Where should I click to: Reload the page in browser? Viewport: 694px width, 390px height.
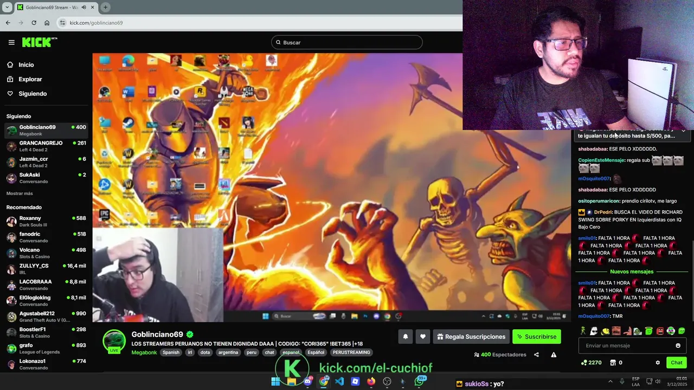point(34,23)
